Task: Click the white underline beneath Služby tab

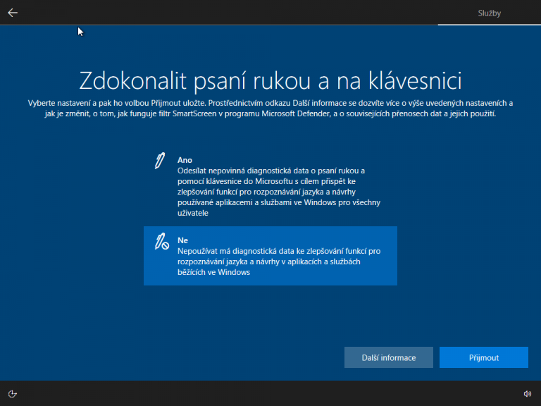Action: (x=488, y=25)
